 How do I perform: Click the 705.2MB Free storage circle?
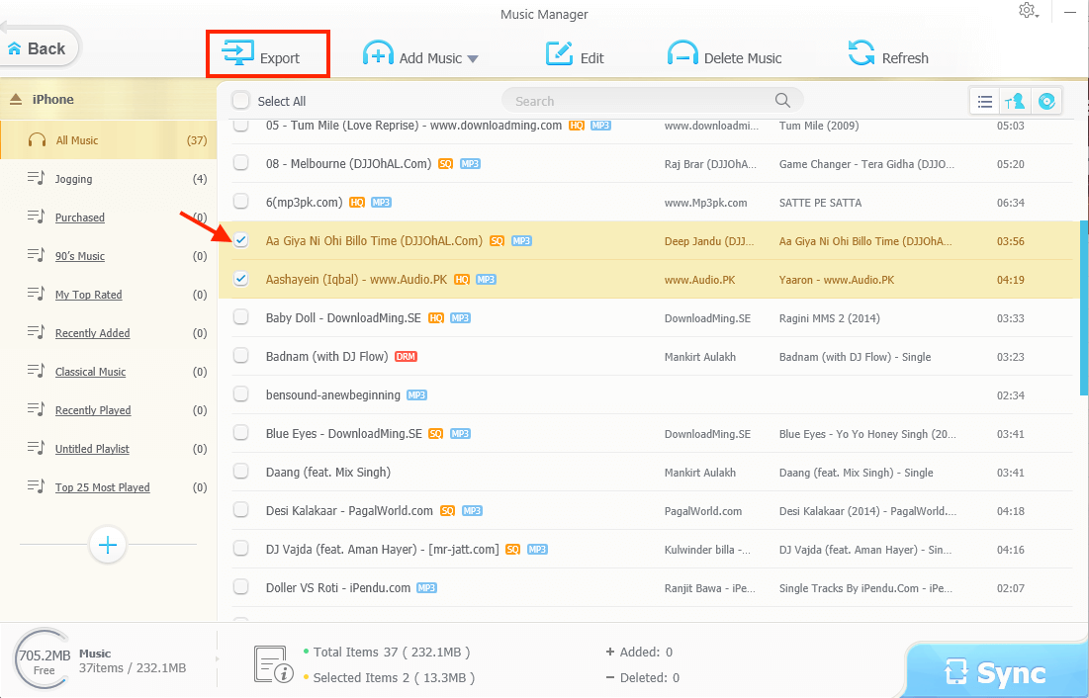(45, 660)
